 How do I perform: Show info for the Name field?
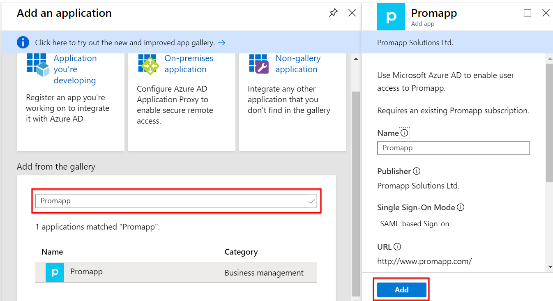404,133
